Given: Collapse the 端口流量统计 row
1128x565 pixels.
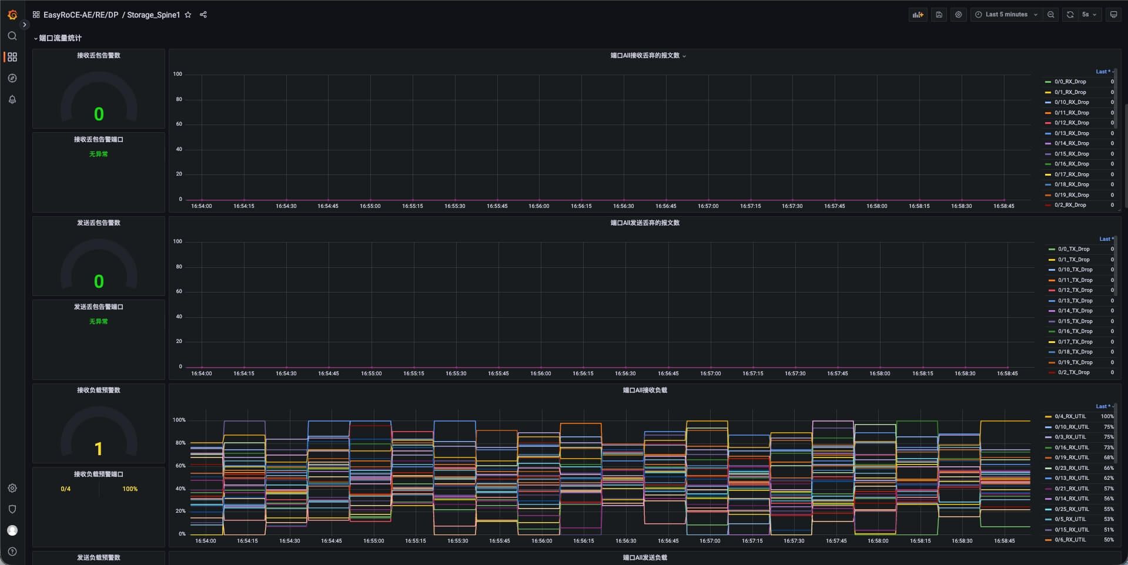Looking at the screenshot, I should point(60,38).
